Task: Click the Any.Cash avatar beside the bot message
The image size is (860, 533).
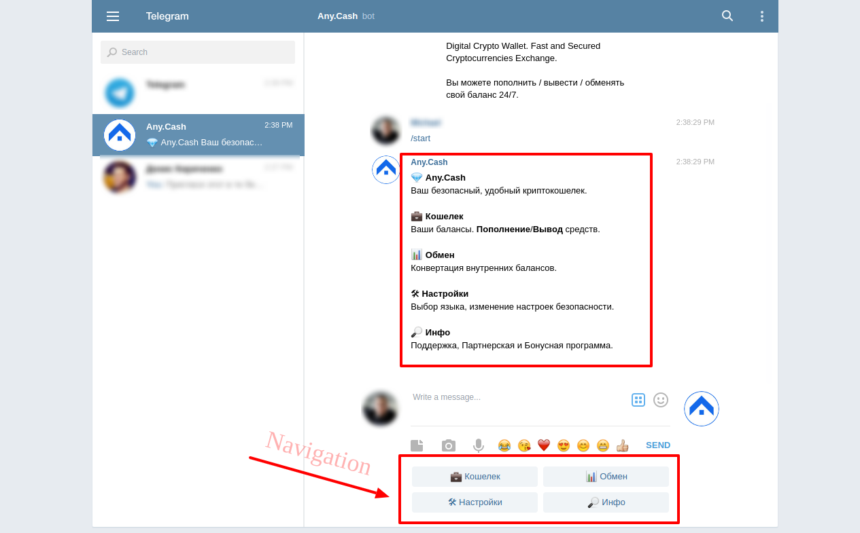Action: point(386,170)
